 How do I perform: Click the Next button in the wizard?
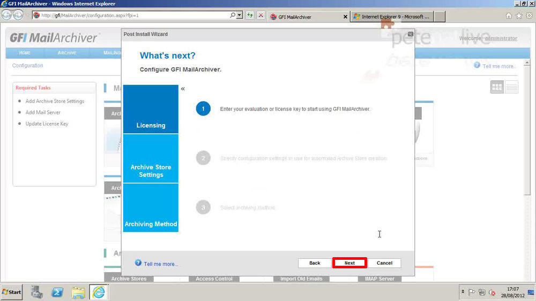click(x=349, y=263)
